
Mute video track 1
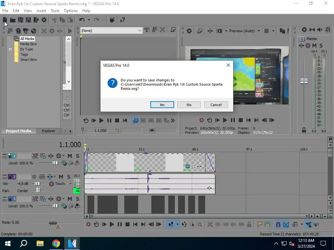(x=70, y=156)
